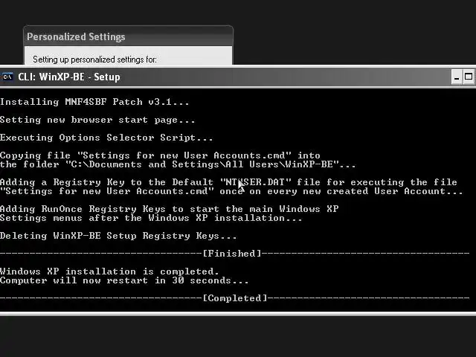Click the '[Completed]' marker
This screenshot has height=357, width=476.
coord(235,298)
